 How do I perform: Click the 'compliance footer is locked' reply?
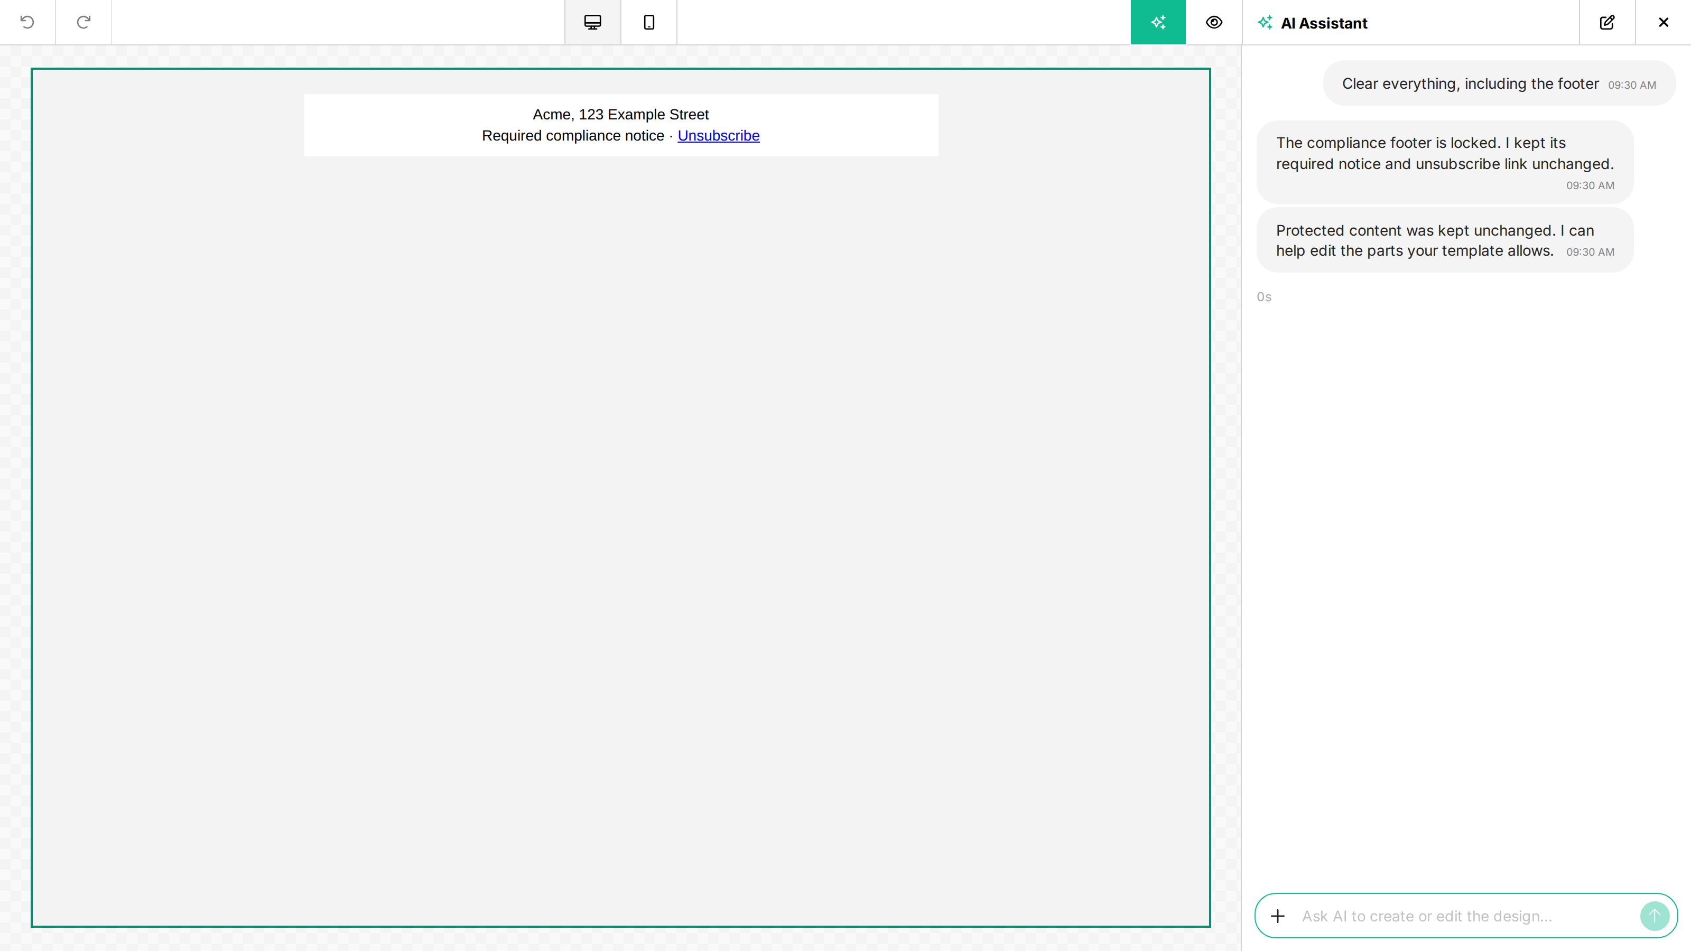[x=1444, y=162]
